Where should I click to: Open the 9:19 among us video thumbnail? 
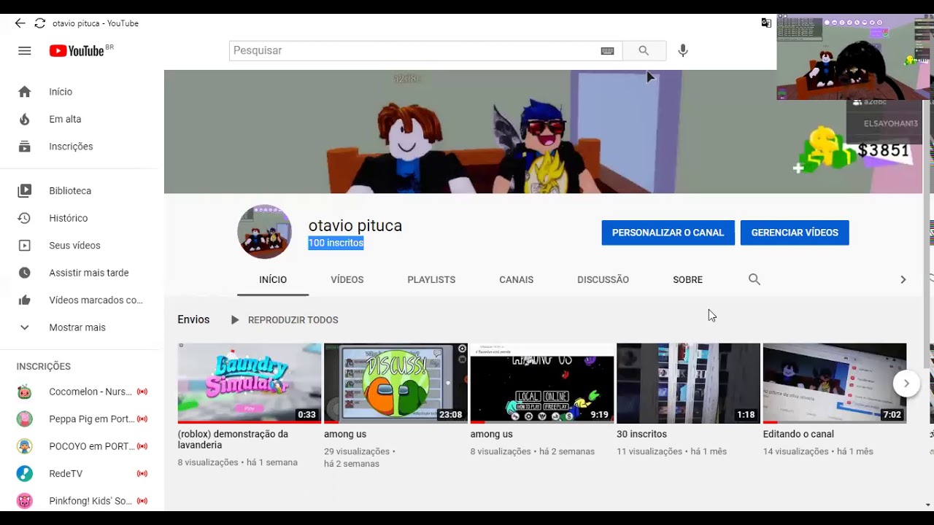pos(542,383)
